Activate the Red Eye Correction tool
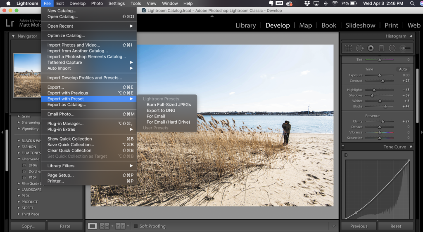Screen dimensions: 423x232 371,48
